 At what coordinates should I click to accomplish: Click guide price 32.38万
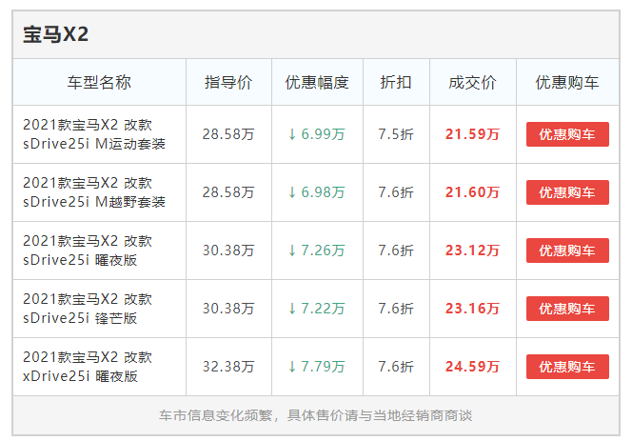coord(228,367)
